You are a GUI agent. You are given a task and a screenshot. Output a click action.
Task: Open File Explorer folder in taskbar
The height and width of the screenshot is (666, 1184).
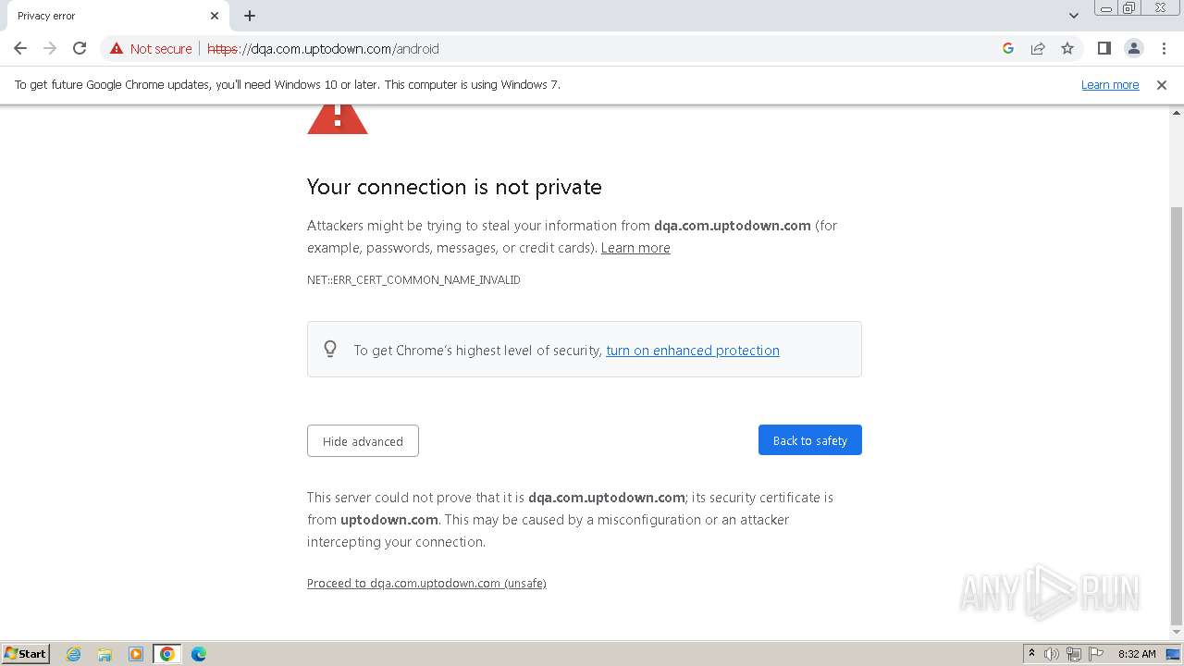(105, 654)
